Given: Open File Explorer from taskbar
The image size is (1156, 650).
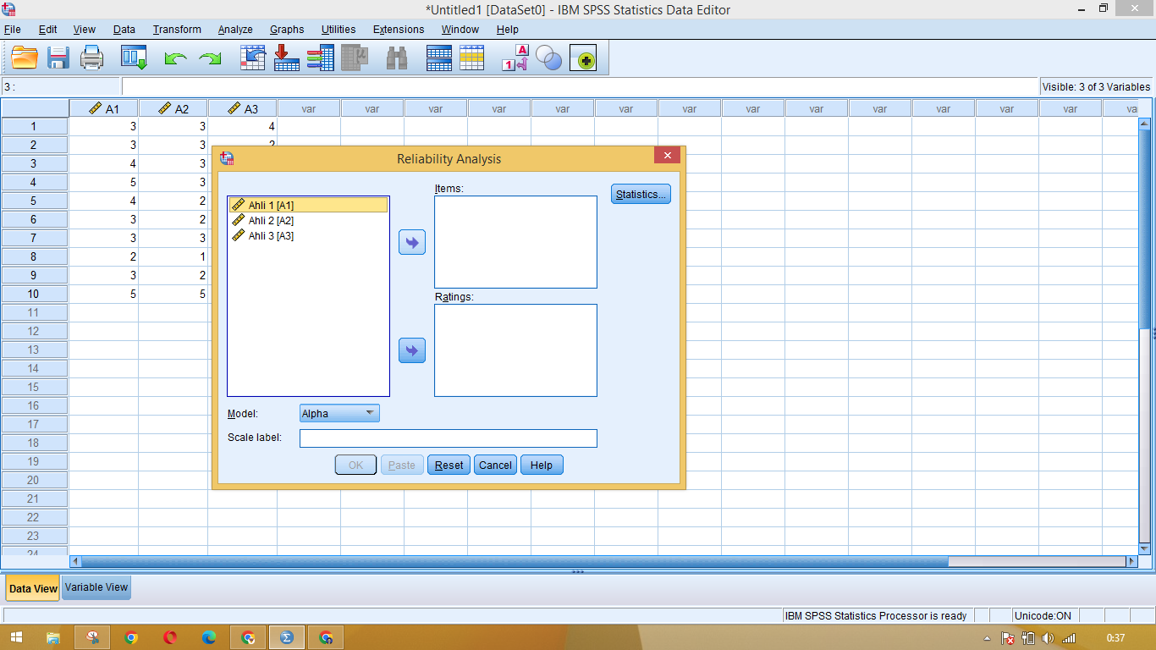Looking at the screenshot, I should (x=53, y=637).
